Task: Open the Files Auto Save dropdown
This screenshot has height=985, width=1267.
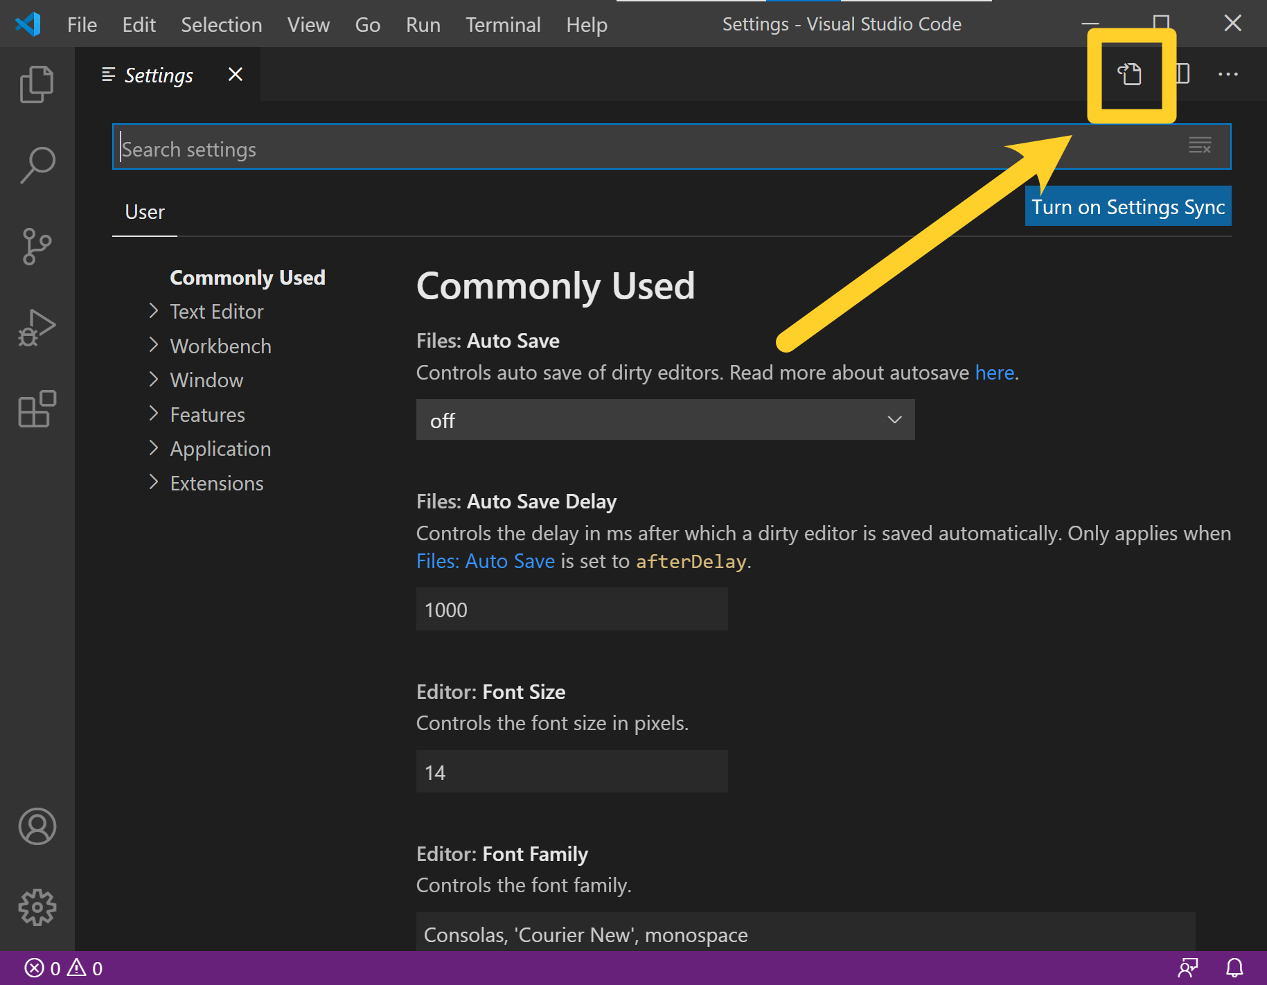Action: pos(665,420)
